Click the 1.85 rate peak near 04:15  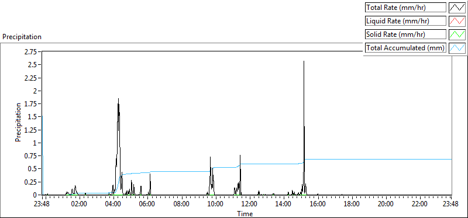coord(119,99)
